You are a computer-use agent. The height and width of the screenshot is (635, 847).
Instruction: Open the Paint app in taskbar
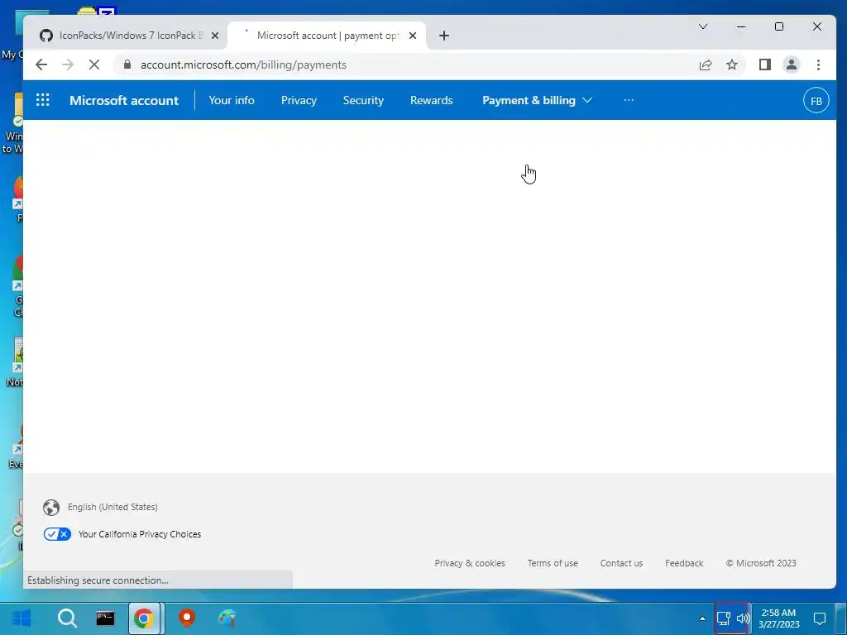tap(227, 618)
